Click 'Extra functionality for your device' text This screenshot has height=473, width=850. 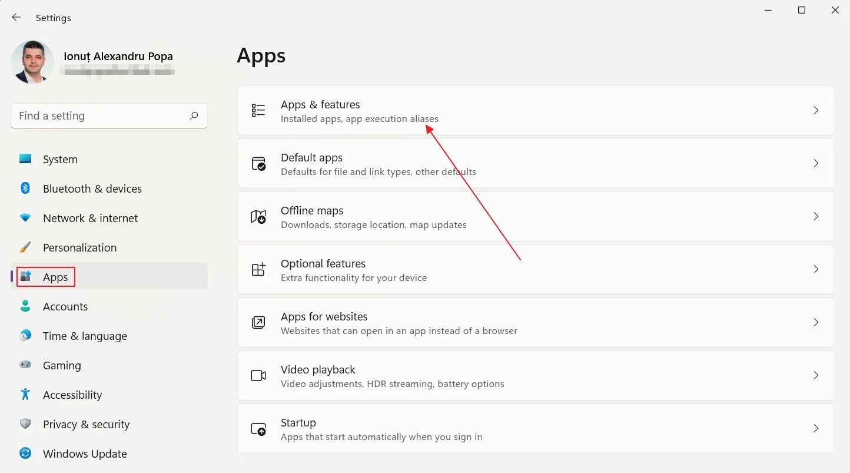[x=354, y=278]
